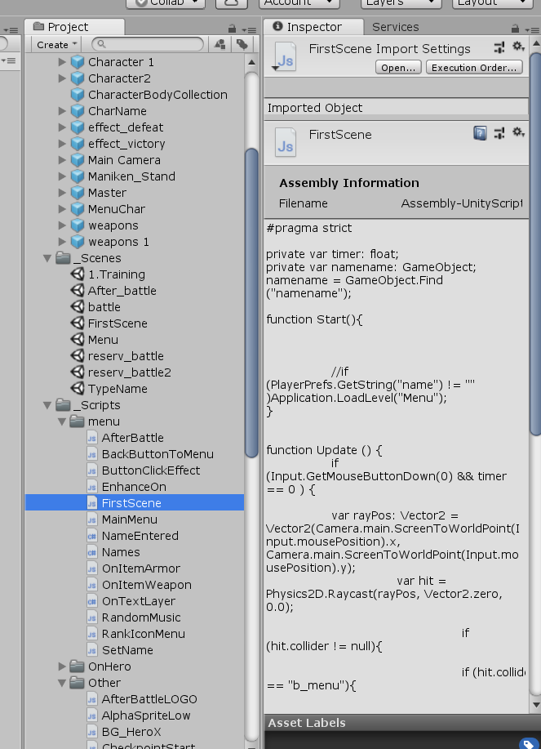Click the Menu scene Unity icon
This screenshot has width=541, height=749.
coord(78,340)
